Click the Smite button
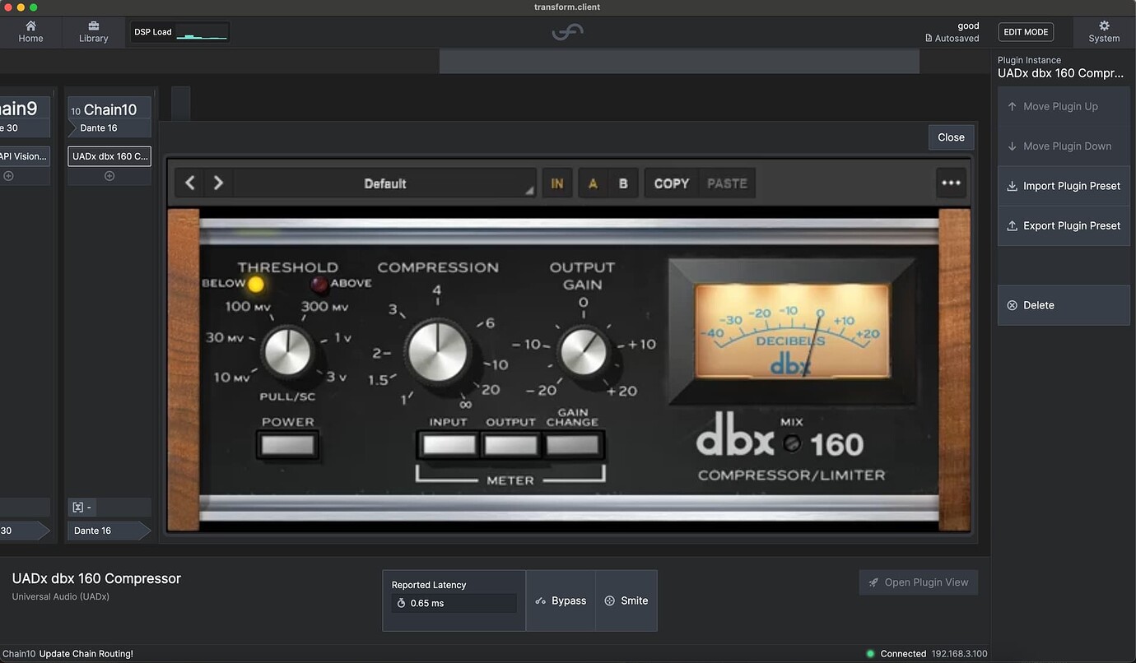 (x=626, y=600)
